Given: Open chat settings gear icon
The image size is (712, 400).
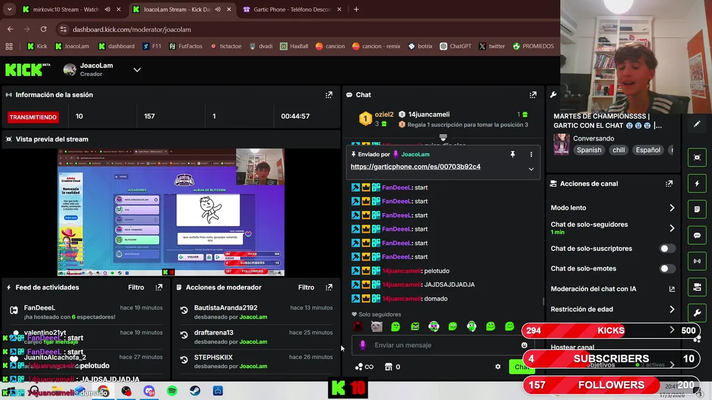Looking at the screenshot, I should (498, 367).
